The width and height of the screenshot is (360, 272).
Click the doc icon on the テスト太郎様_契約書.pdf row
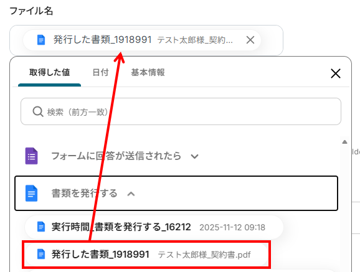coord(41,254)
